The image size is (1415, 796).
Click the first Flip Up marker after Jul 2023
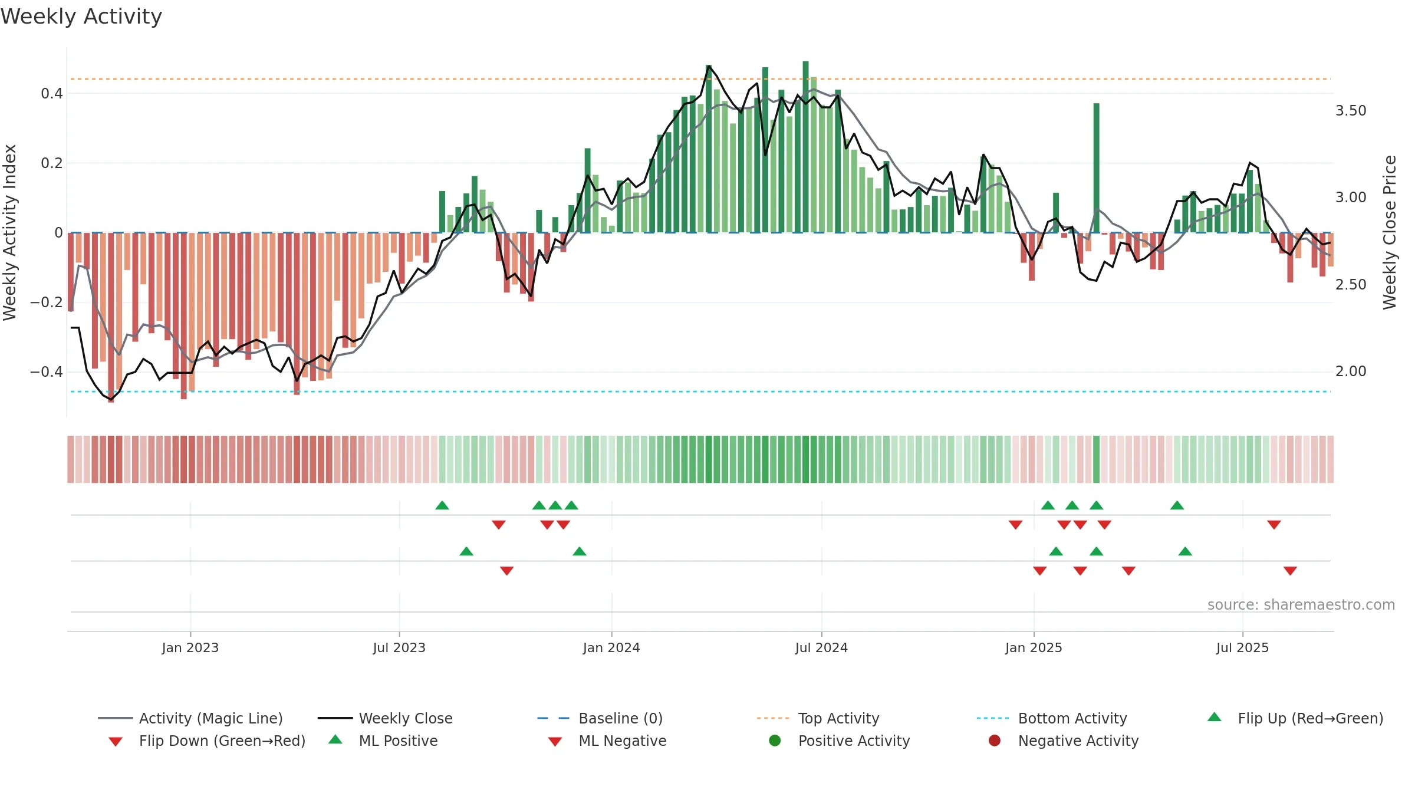tap(442, 505)
